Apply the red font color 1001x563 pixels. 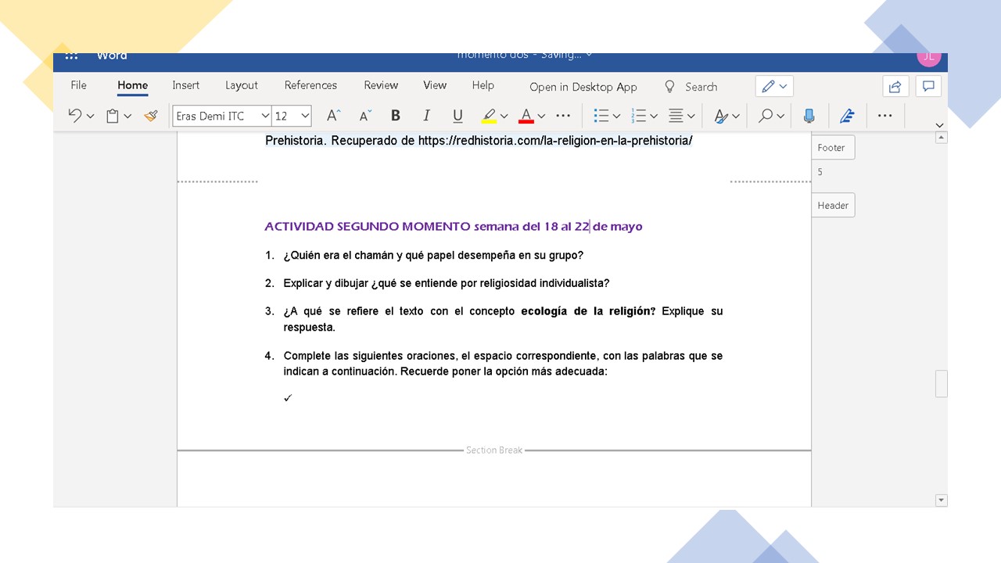[x=526, y=116]
